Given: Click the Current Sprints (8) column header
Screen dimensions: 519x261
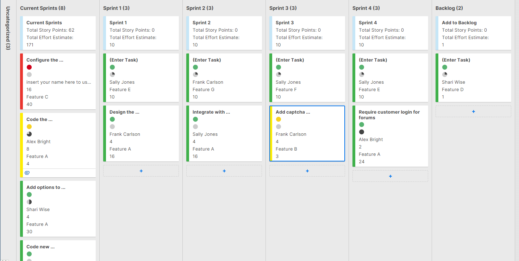Looking at the screenshot, I should (43, 8).
